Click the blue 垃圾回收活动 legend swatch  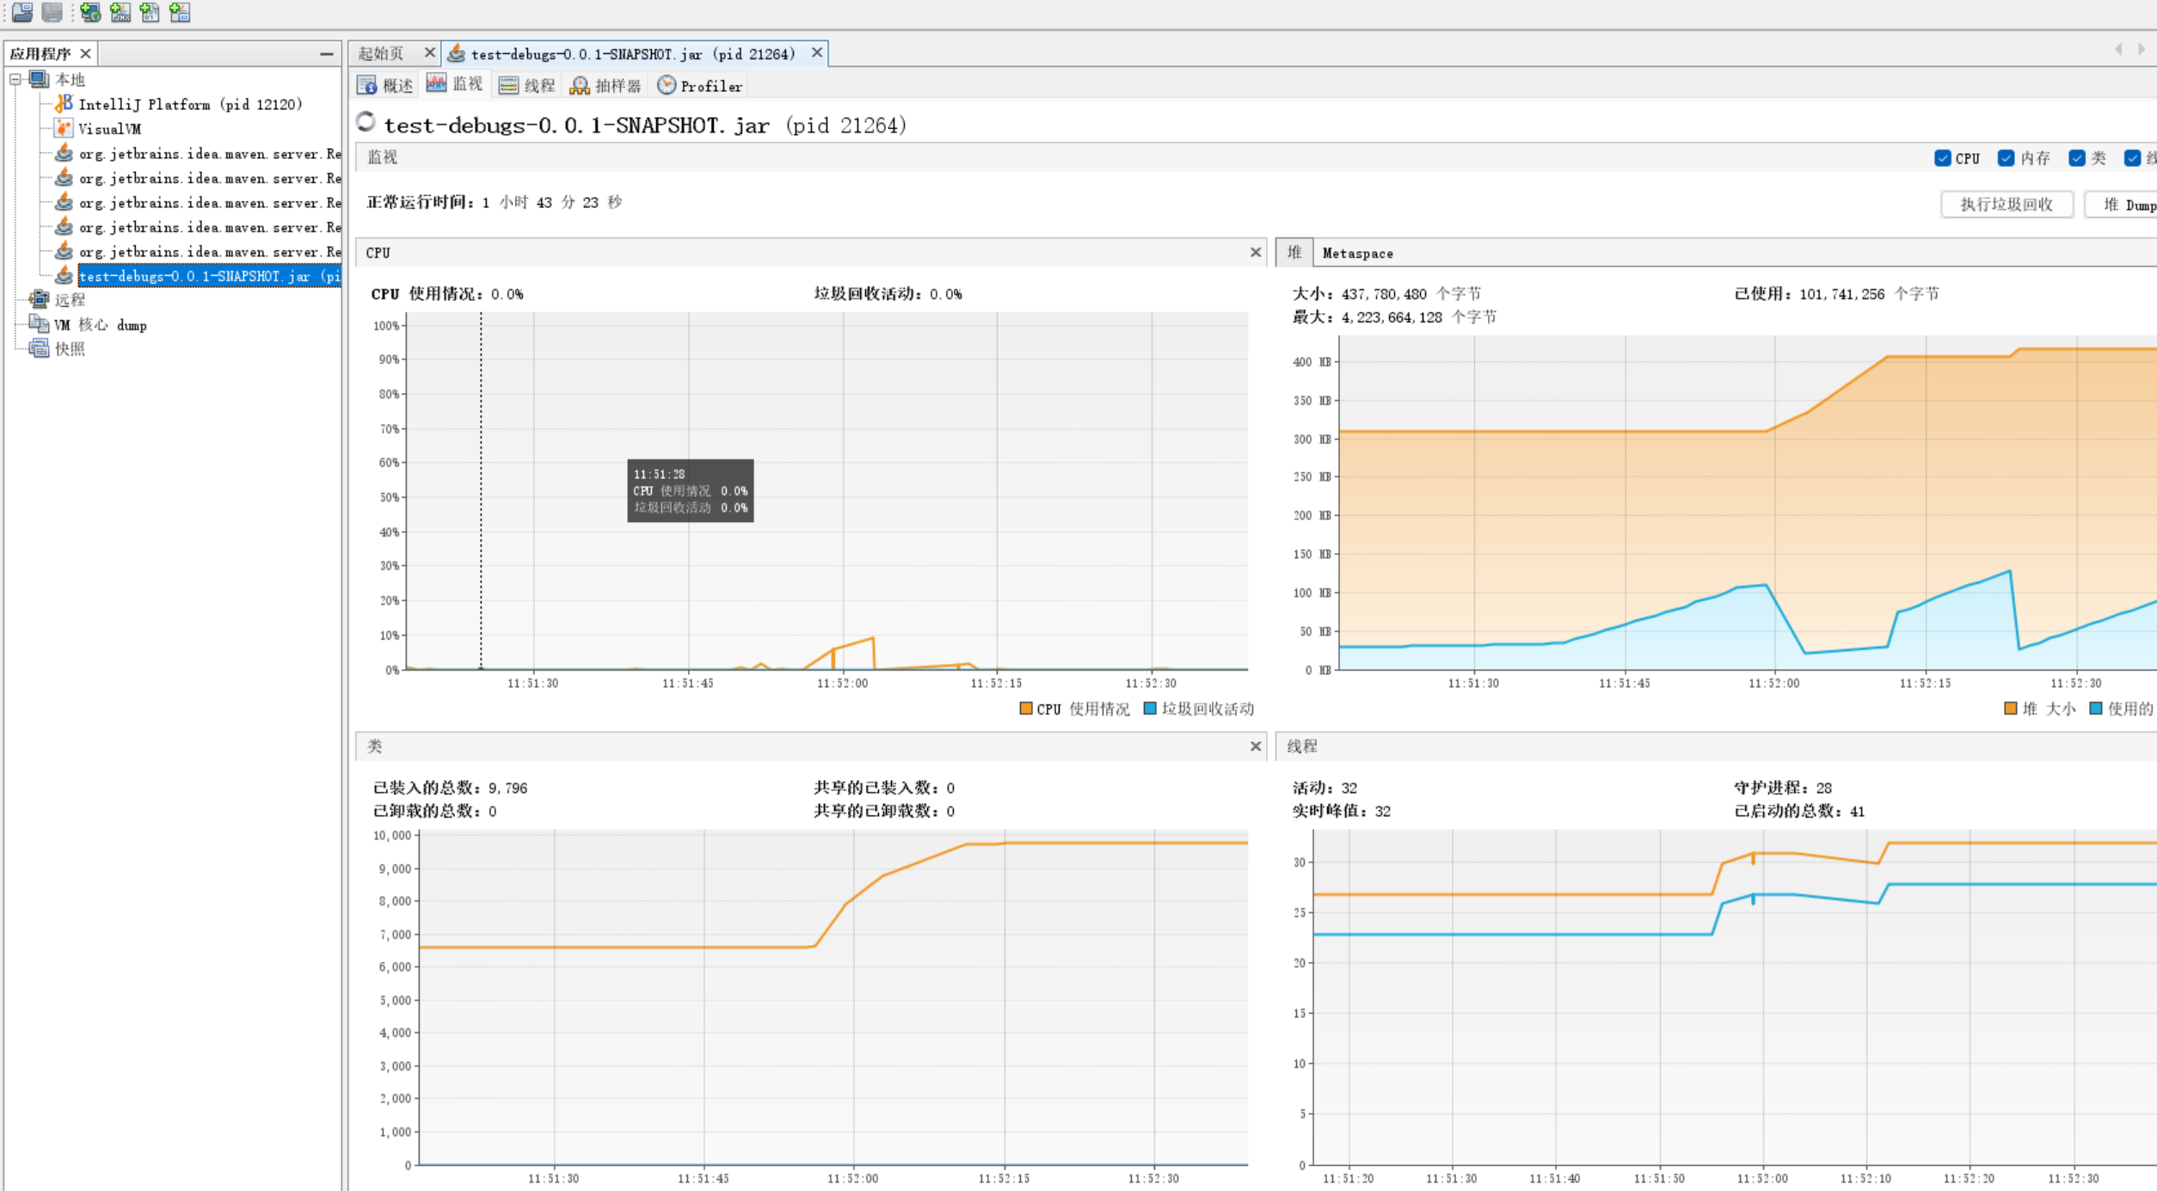[x=1150, y=709]
